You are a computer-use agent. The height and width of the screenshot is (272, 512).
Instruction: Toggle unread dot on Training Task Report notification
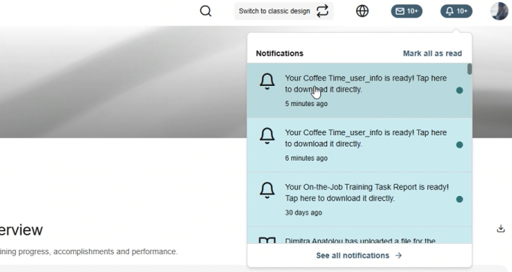459,199
